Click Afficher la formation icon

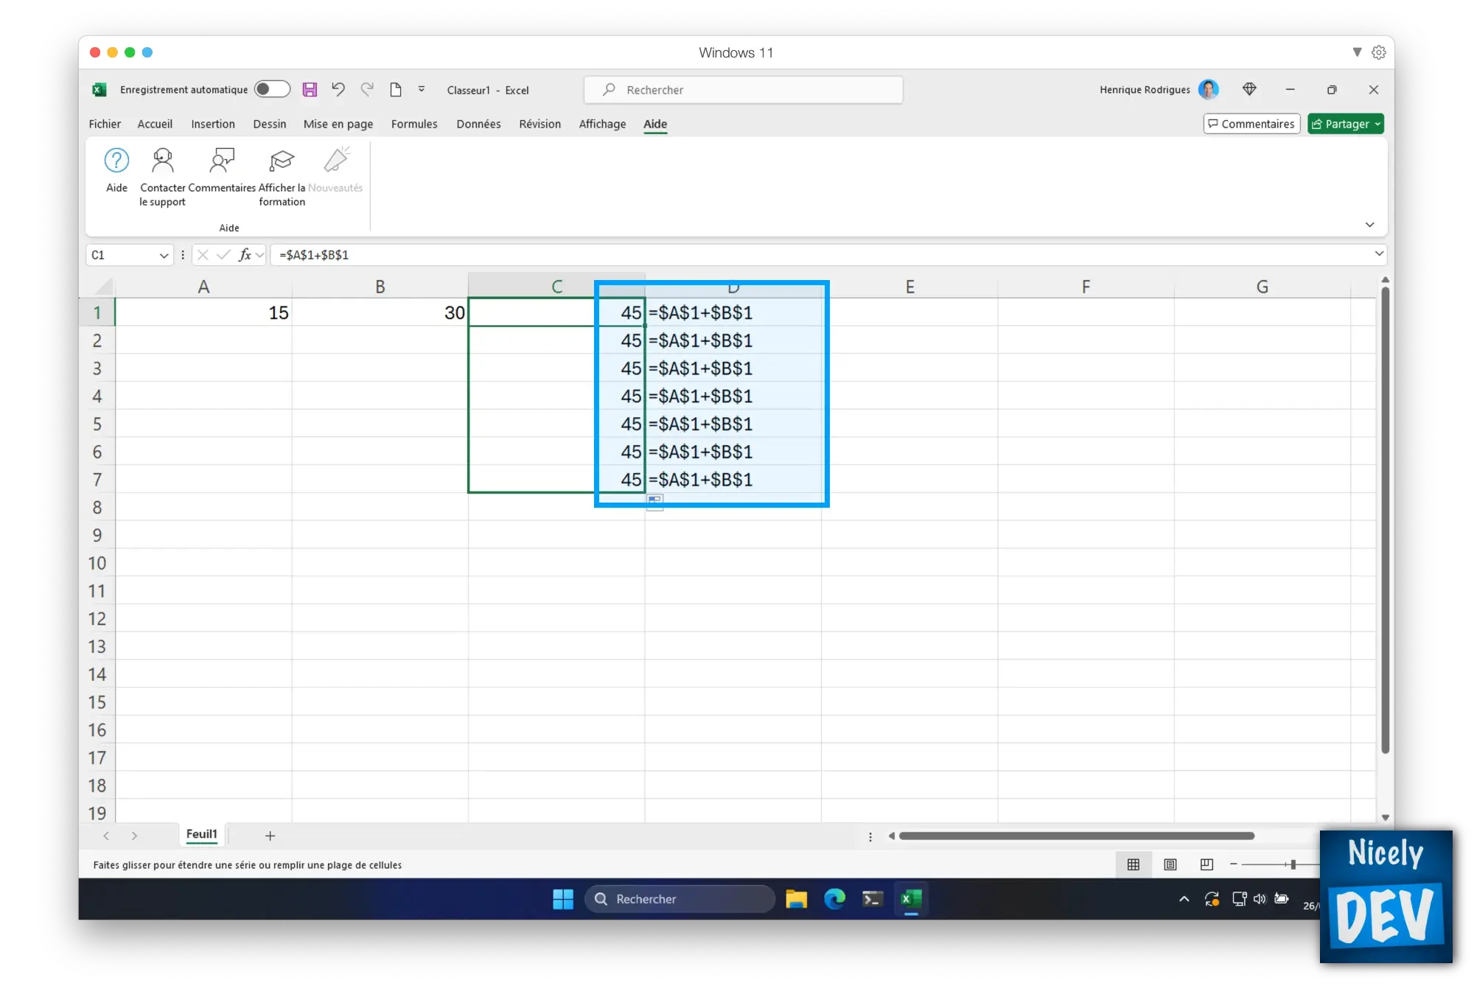tap(282, 160)
